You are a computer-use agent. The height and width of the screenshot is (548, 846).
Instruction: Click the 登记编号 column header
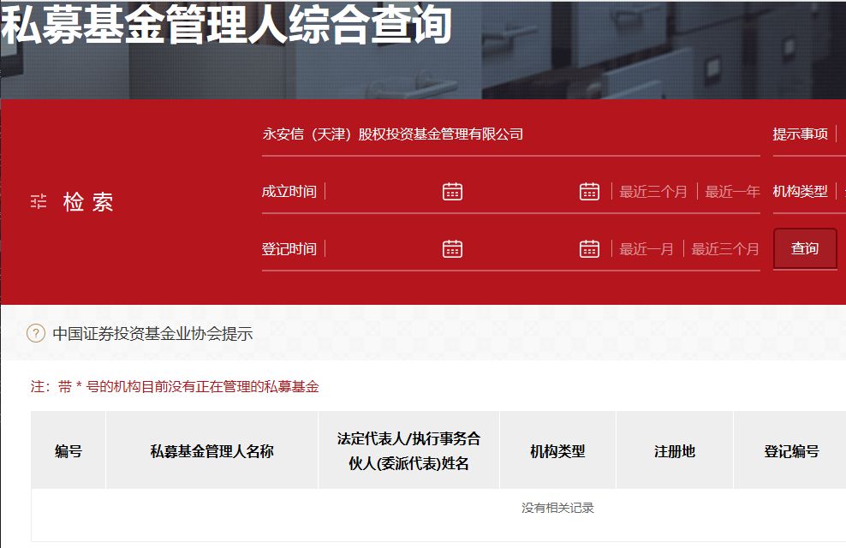click(791, 451)
